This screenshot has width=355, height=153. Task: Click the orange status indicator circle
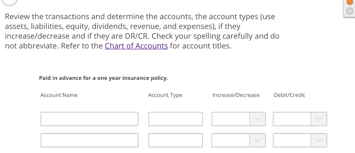click(350, 2)
